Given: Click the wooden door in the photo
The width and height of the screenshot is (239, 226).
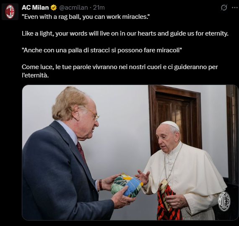Looking at the screenshot, I should pyautogui.click(x=175, y=119).
